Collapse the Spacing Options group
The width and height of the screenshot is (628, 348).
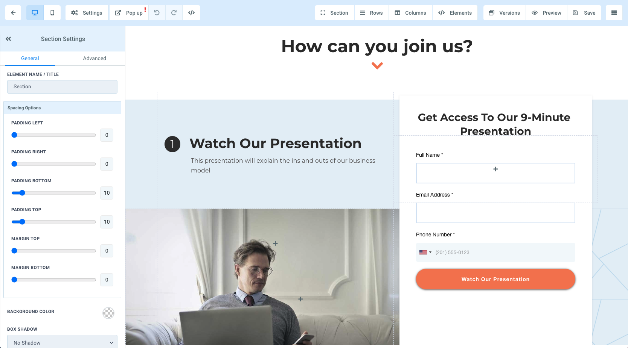click(62, 108)
